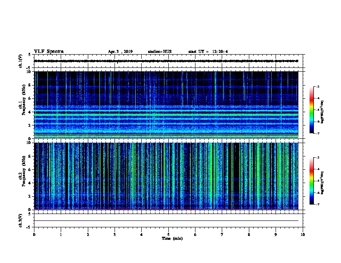
Task: Click the "ch.1(V)" axis label
Action: 20,61
